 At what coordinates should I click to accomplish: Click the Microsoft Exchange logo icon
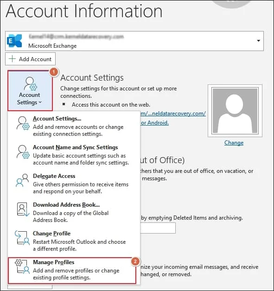pyautogui.click(x=14, y=41)
